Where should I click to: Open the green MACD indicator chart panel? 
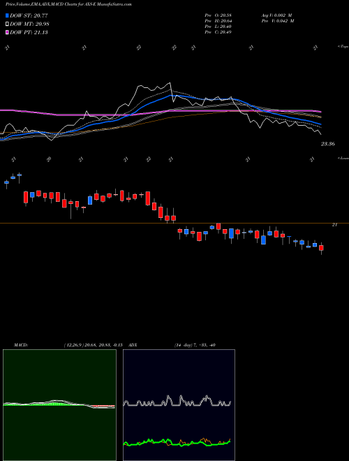pyautogui.click(x=59, y=405)
